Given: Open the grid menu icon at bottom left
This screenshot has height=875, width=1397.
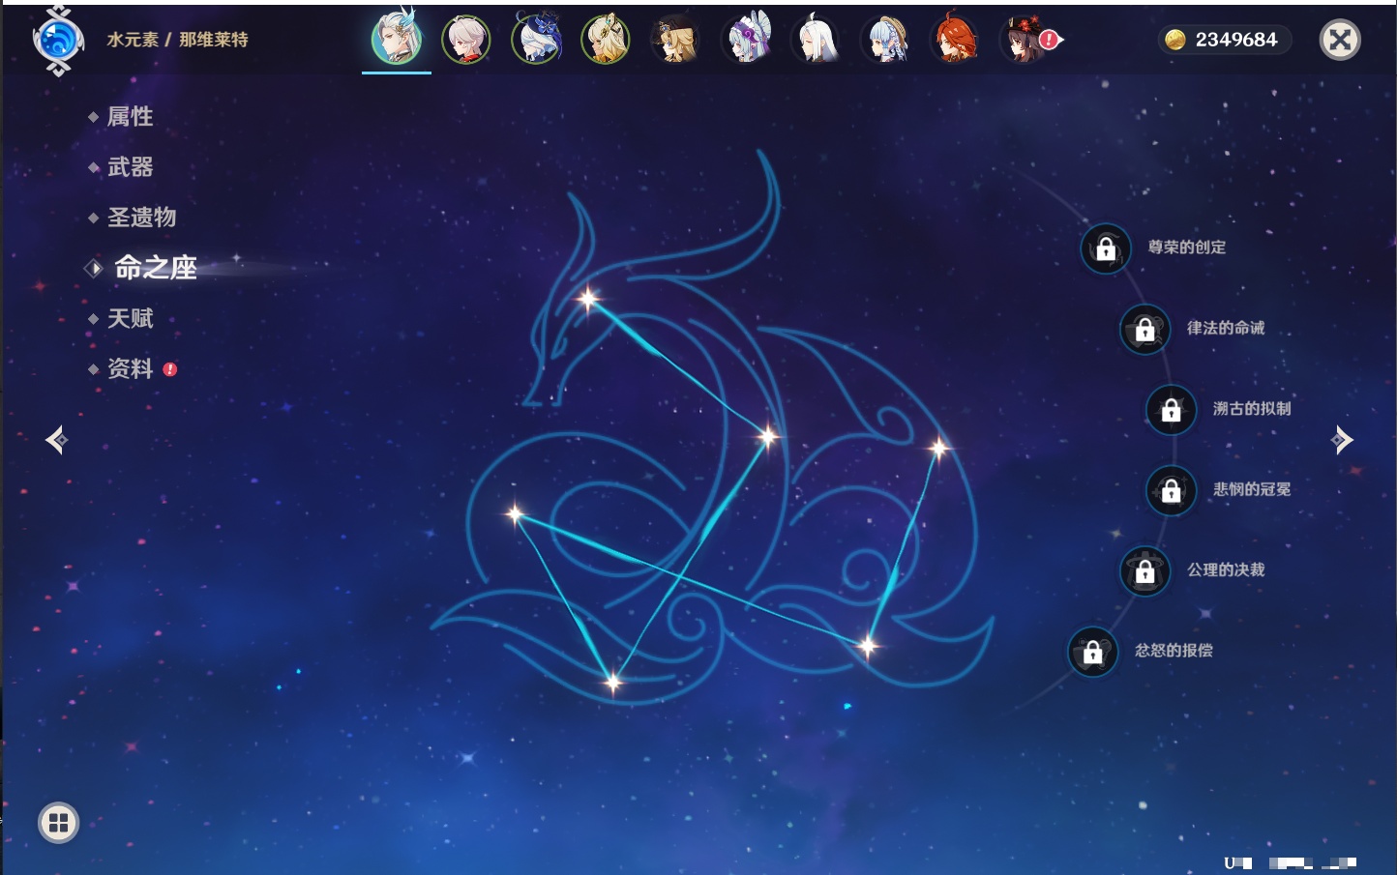Looking at the screenshot, I should pyautogui.click(x=58, y=823).
